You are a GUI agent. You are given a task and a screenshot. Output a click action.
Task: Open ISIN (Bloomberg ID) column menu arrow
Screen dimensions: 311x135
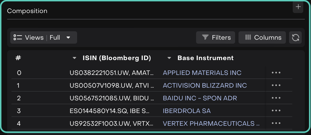(74, 58)
